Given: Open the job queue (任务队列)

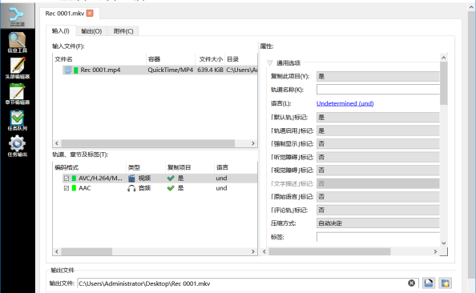Looking at the screenshot, I should (17, 120).
